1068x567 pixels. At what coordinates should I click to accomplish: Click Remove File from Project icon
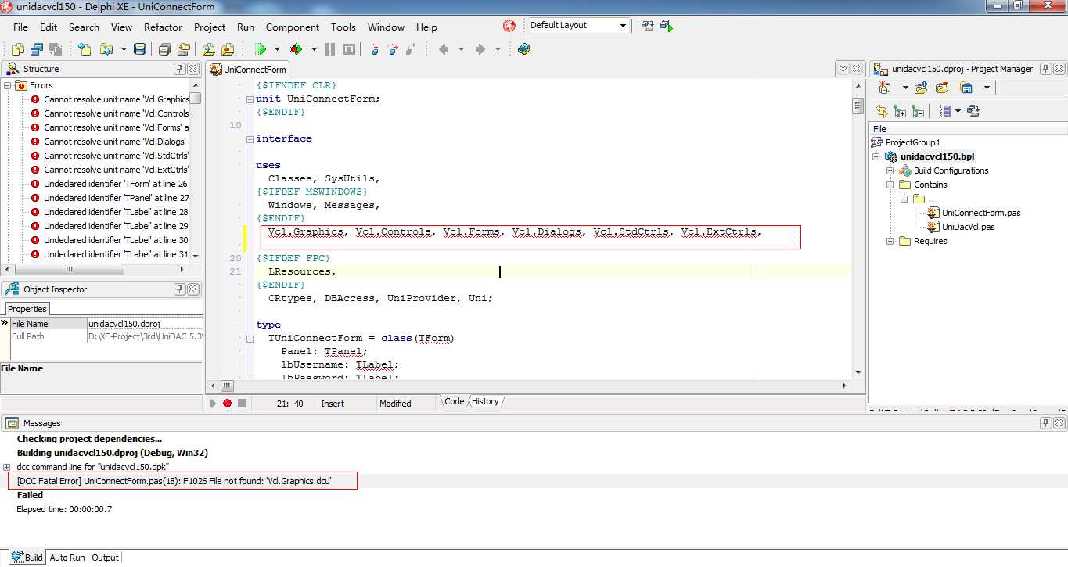pos(228,49)
